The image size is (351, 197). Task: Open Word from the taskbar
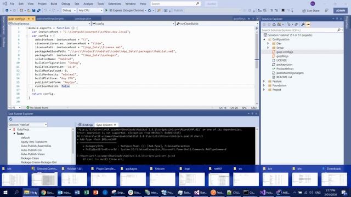[77, 192]
